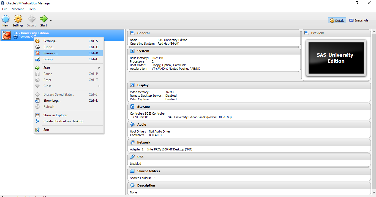Click the SAS-University-Edition VM red icon

(6, 35)
